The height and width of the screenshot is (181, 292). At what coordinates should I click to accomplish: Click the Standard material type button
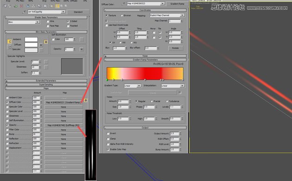pos(78,12)
